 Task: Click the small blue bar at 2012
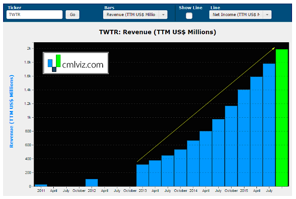coord(92,183)
